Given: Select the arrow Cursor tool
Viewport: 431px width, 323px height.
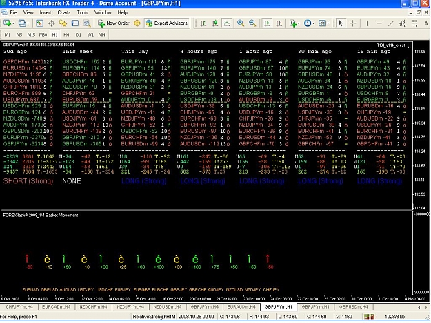Looking at the screenshot, I should pos(341,23).
